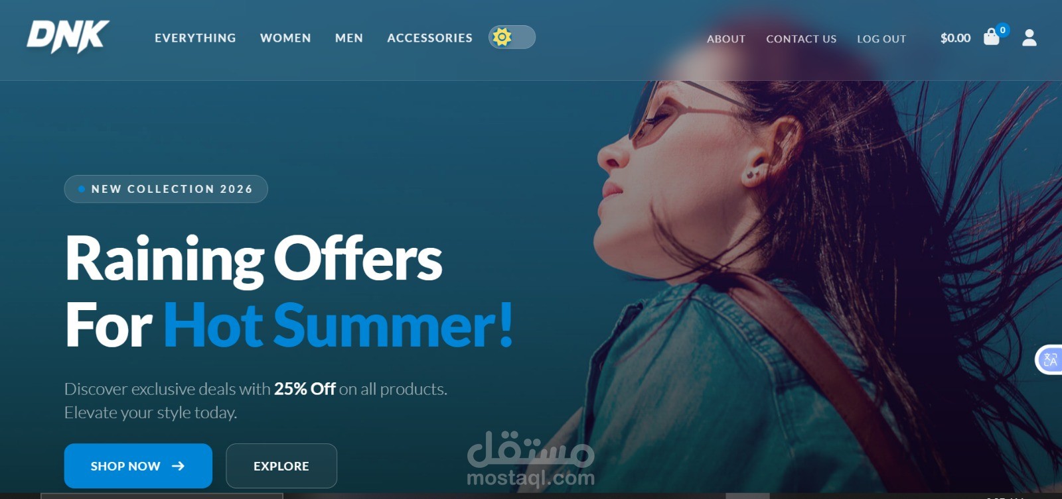Select the Men menu item
This screenshot has width=1062, height=499.
click(x=349, y=38)
